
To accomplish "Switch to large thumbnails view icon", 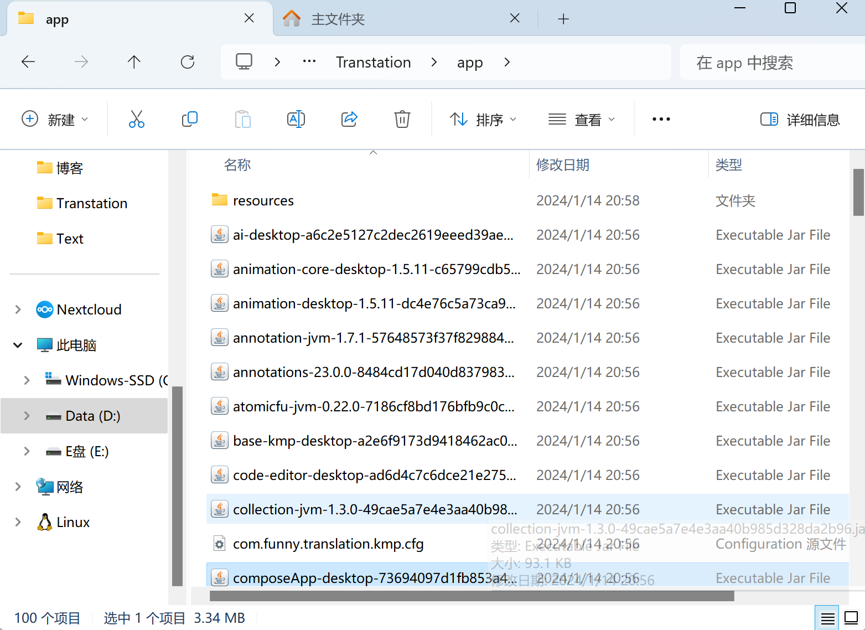I will pyautogui.click(x=851, y=618).
